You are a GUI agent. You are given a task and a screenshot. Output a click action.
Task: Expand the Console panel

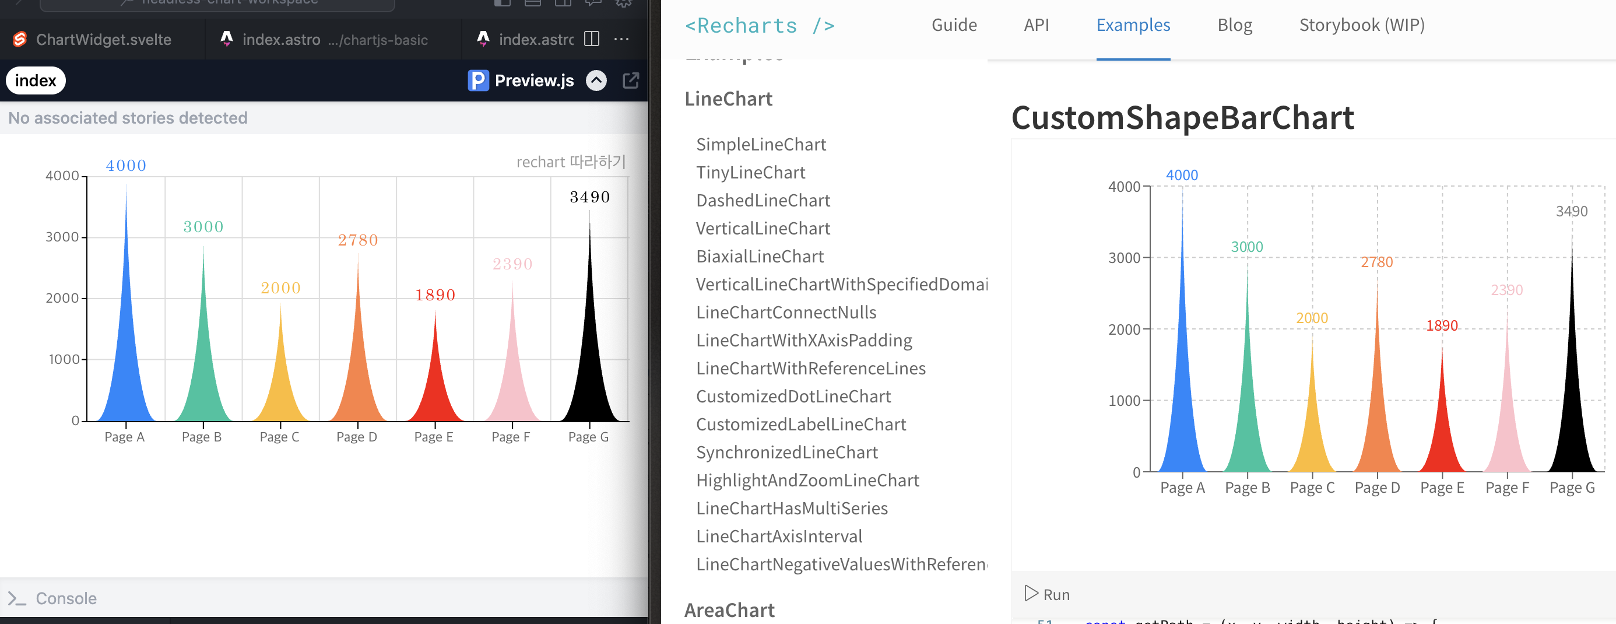point(66,598)
